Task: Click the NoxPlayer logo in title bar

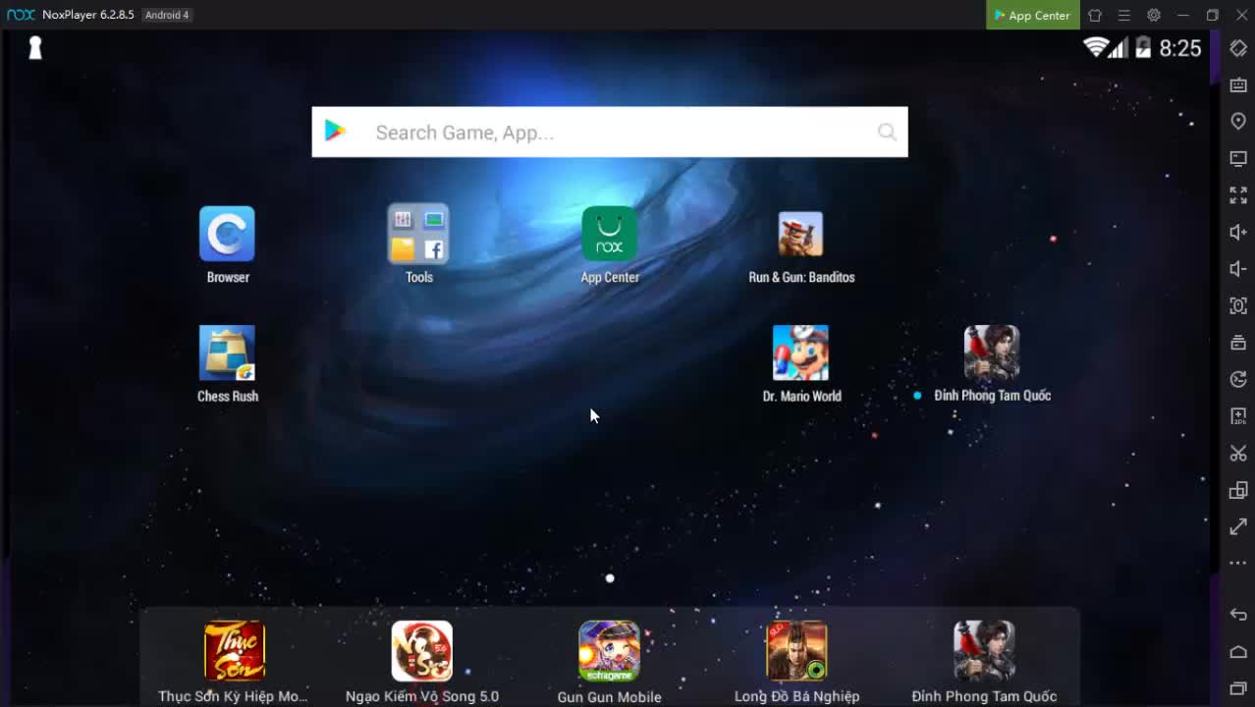Action: click(21, 15)
